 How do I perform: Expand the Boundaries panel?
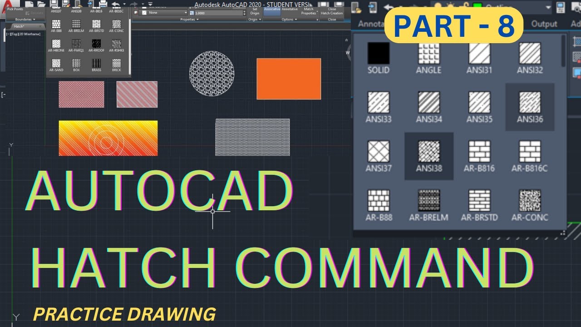point(25,20)
